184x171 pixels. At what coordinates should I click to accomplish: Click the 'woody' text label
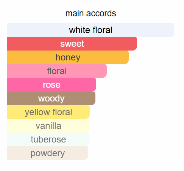51,99
